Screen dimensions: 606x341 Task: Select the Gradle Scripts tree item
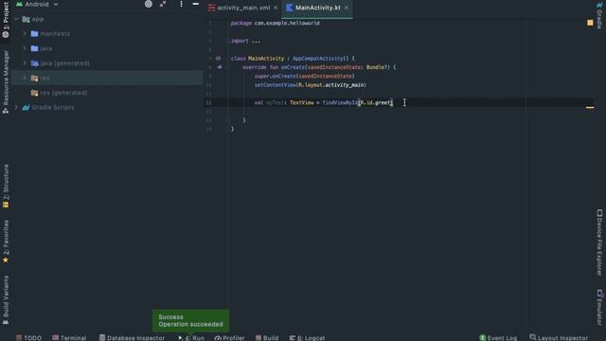48,107
